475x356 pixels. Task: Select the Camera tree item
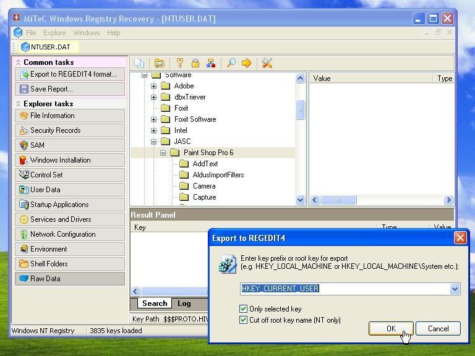coord(204,186)
